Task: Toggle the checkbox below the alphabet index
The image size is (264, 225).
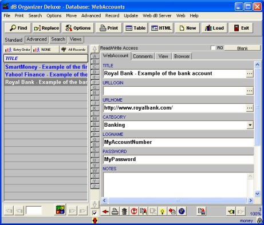Action: click(94, 213)
